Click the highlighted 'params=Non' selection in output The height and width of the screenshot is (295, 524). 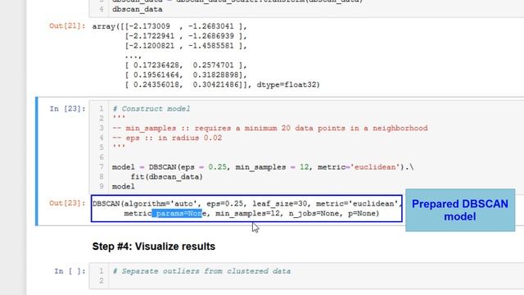tap(178, 213)
